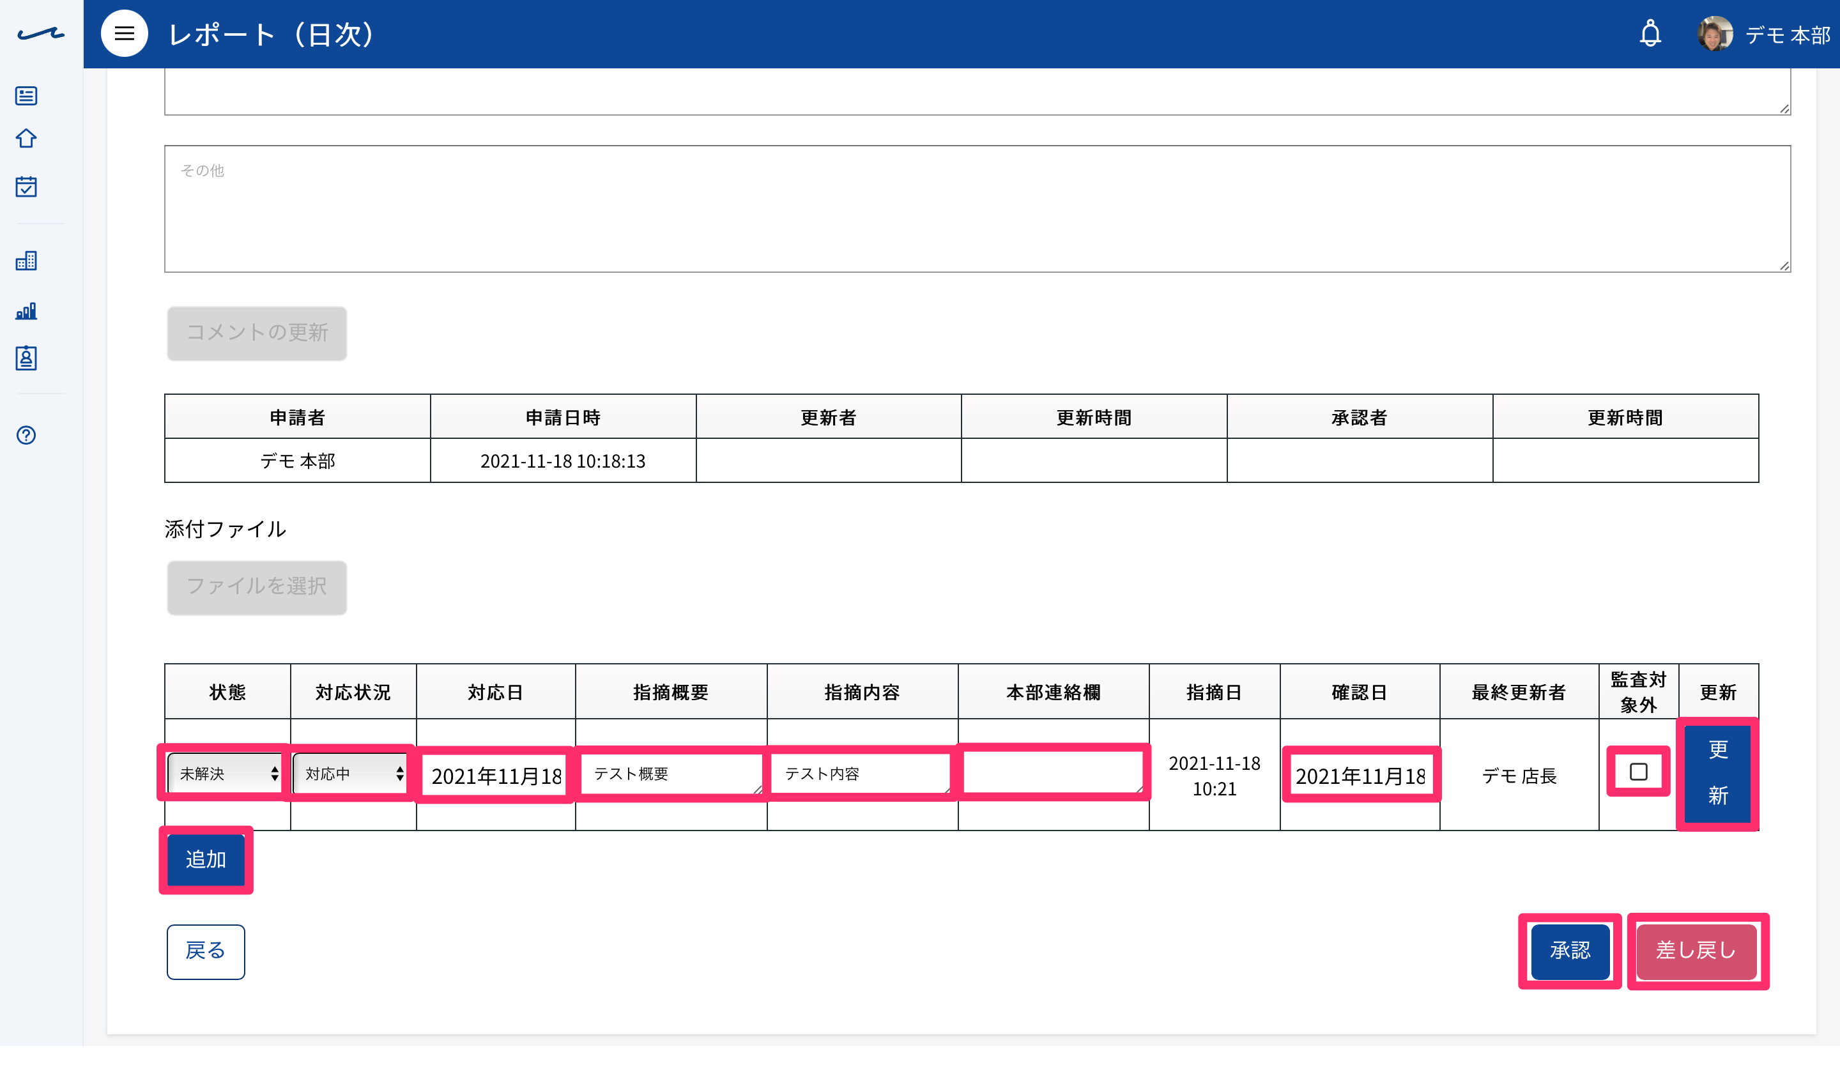
Task: Click the 指摘概要 column header
Action: click(x=671, y=691)
